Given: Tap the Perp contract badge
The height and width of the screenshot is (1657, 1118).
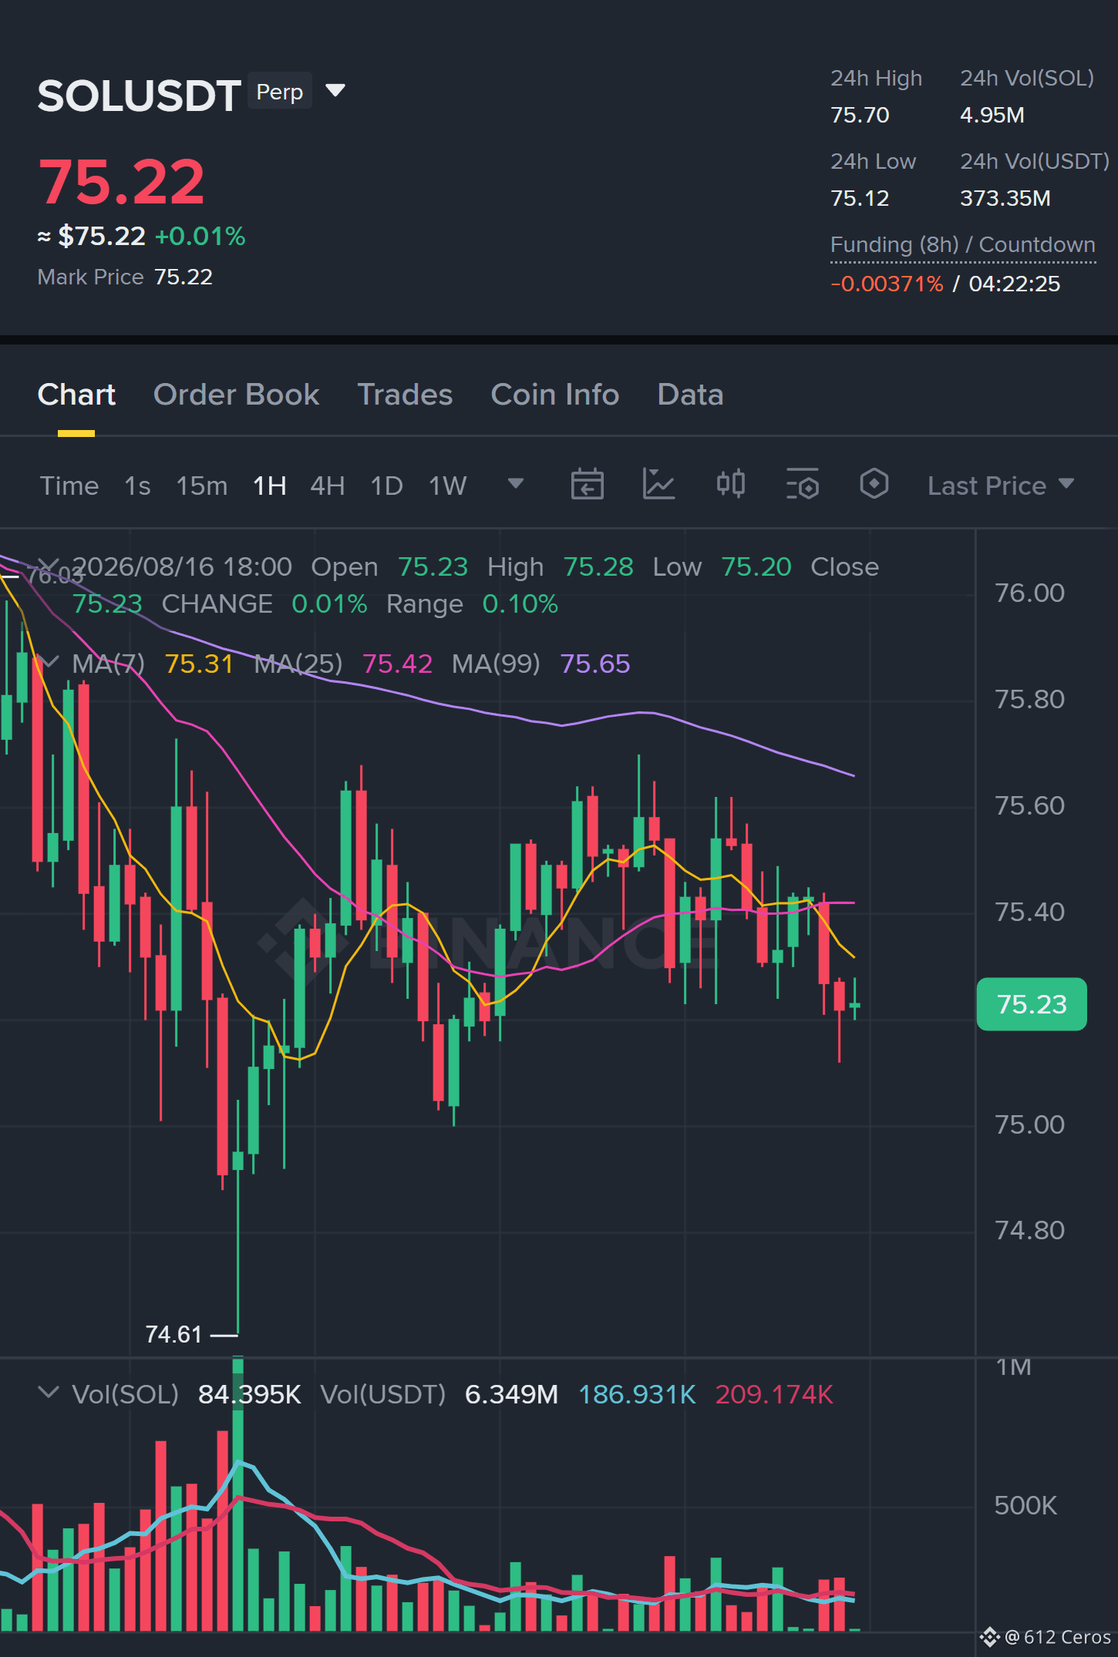Looking at the screenshot, I should [x=280, y=92].
